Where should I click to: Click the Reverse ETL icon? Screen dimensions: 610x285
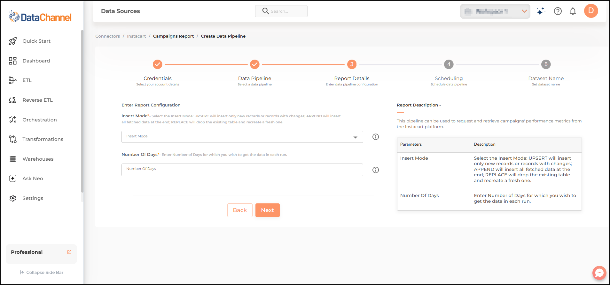click(12, 100)
